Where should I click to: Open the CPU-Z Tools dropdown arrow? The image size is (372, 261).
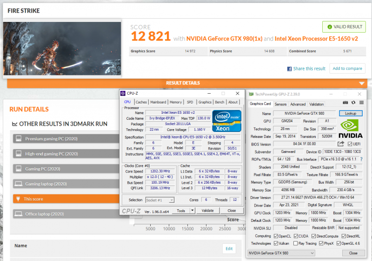192,211
